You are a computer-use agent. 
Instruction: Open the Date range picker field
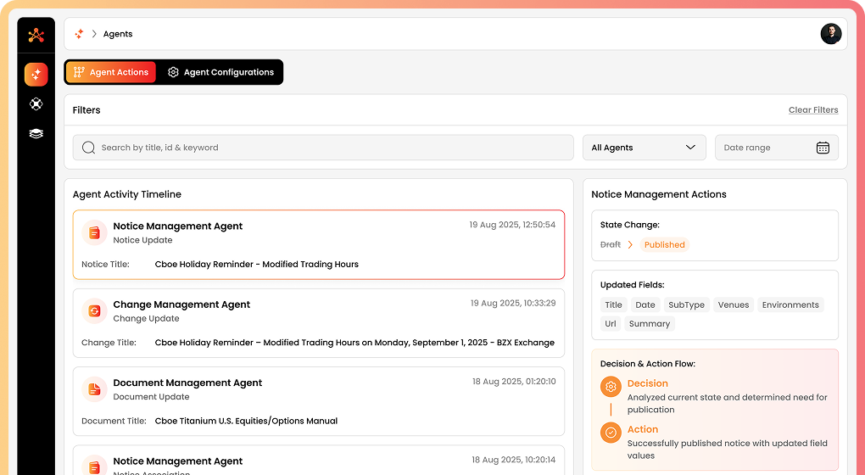pyautogui.click(x=767, y=148)
